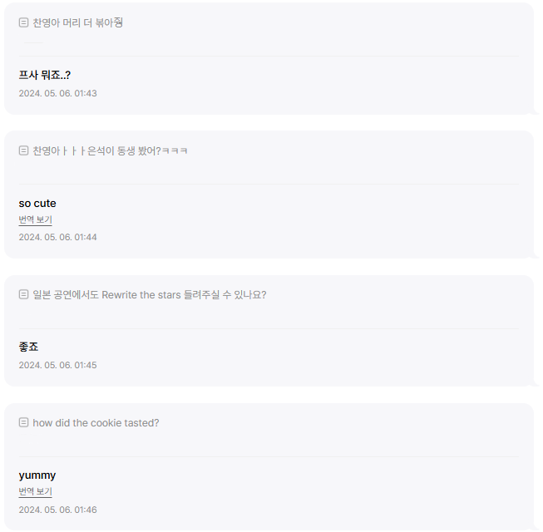Click the timestamp 2024. 05. 06. 01:46

[58, 510]
